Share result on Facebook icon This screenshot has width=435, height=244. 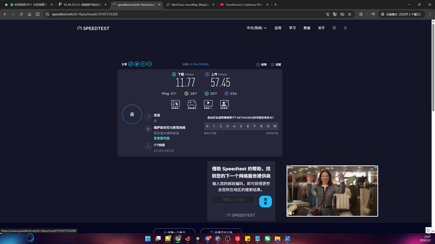pyautogui.click(x=143, y=64)
